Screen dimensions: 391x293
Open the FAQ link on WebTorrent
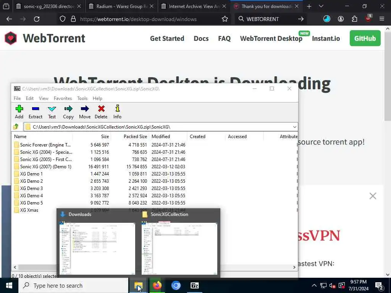[224, 39]
